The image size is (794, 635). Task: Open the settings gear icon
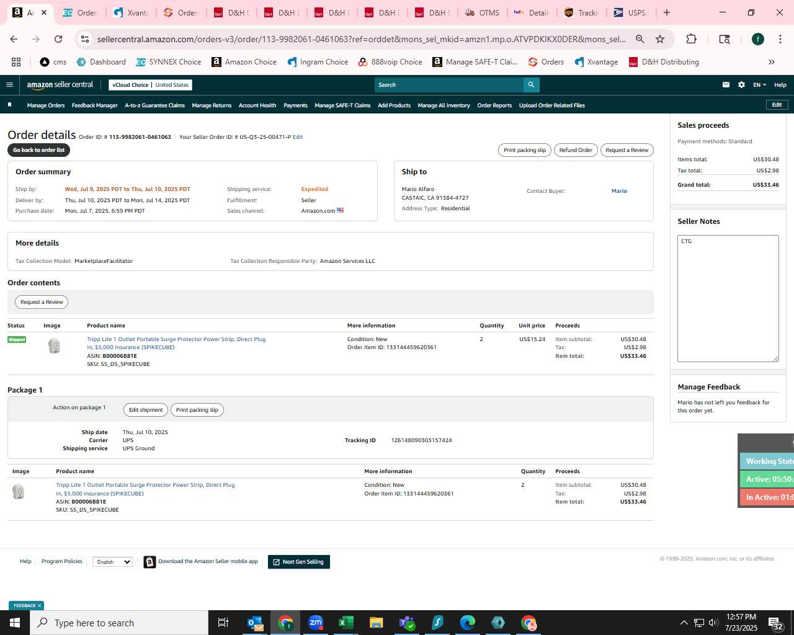(x=741, y=85)
